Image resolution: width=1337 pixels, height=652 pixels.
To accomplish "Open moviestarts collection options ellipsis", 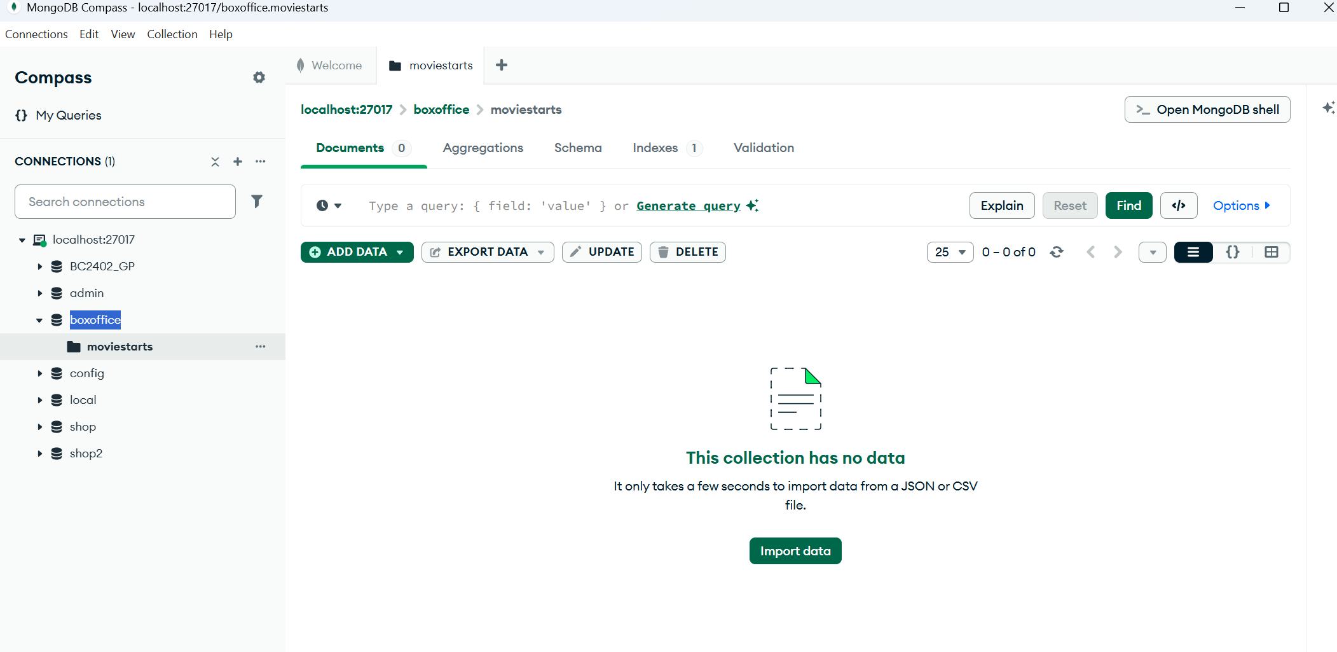I will tap(261, 347).
